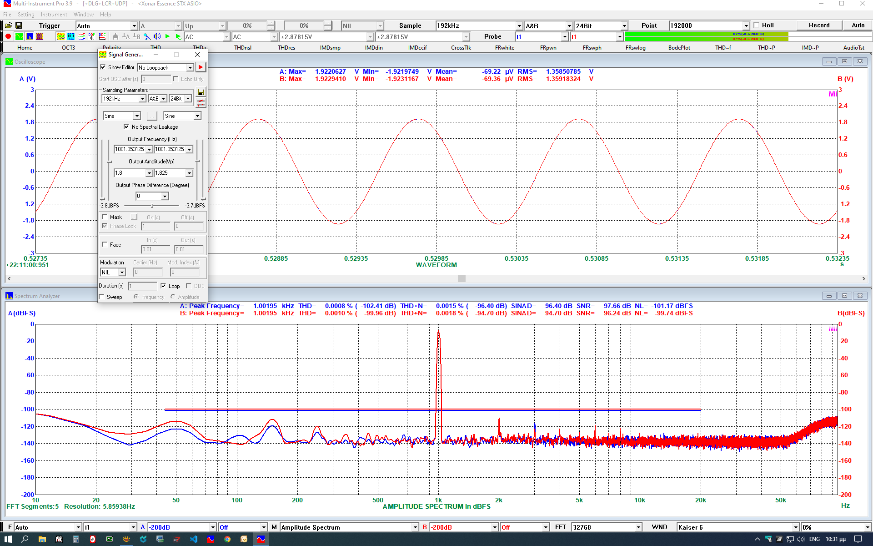Click the DUT Device Test Plan icon
The height and width of the screenshot is (546, 873).
pos(71,36)
